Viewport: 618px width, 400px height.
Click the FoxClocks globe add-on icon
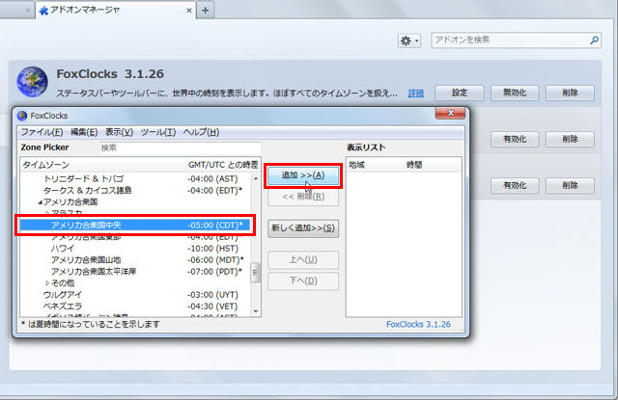point(32,82)
